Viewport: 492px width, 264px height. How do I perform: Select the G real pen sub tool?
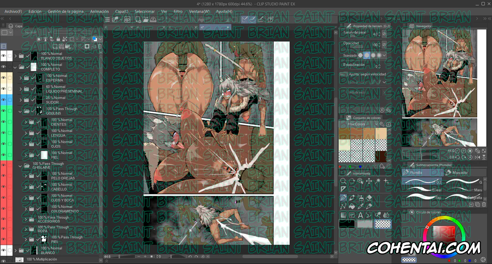[x=422, y=189]
